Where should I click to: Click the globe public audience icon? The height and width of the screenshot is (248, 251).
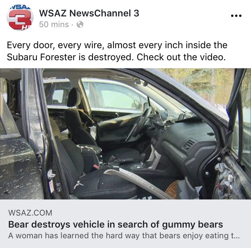[x=80, y=24]
